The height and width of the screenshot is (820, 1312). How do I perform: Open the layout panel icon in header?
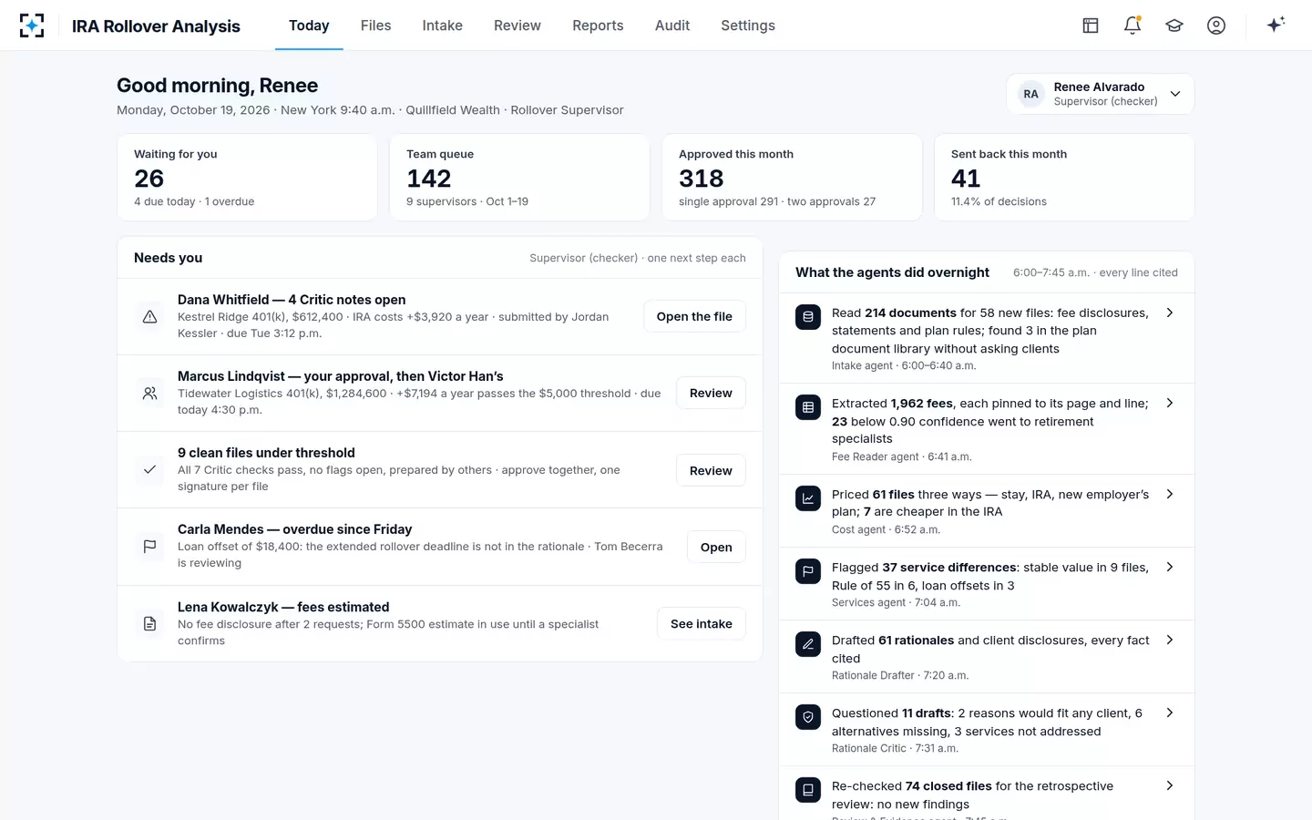1091,26
